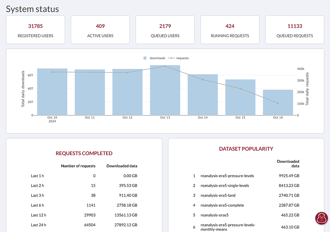Toggle the downloads legend entry
This screenshot has height=232, width=330.
point(154,58)
